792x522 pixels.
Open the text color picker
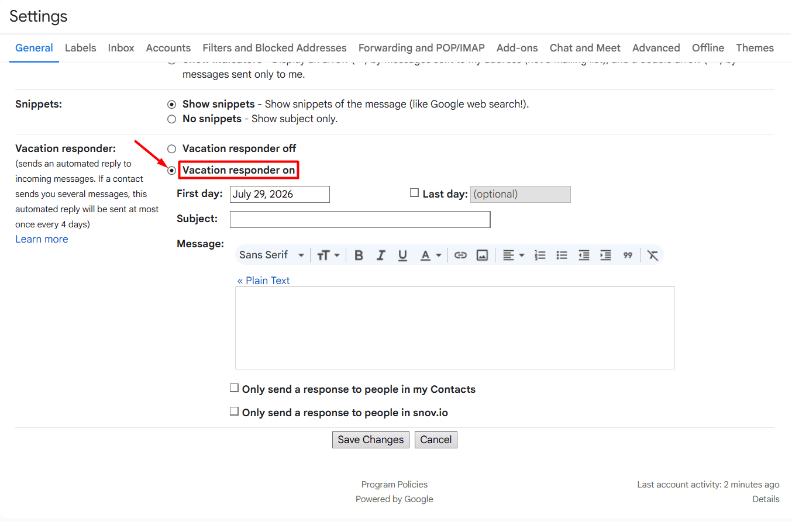431,255
